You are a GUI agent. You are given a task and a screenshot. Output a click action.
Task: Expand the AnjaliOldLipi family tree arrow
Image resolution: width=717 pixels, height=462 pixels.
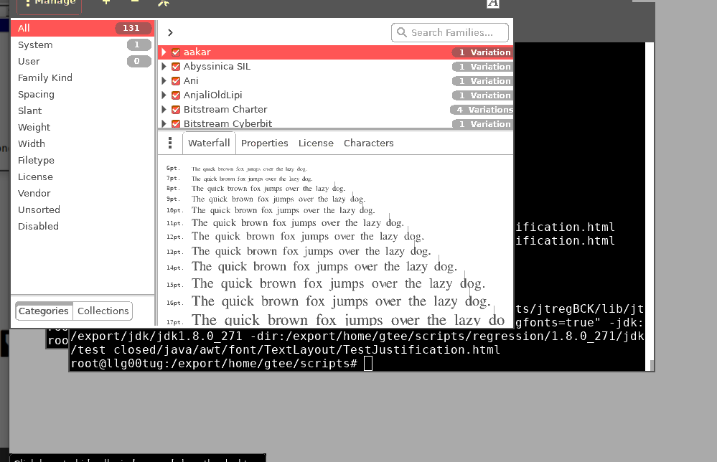[x=164, y=95]
